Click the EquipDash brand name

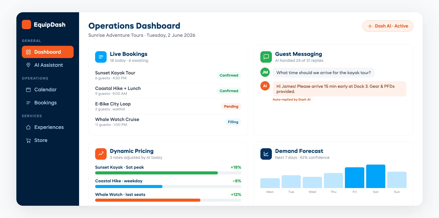click(50, 25)
